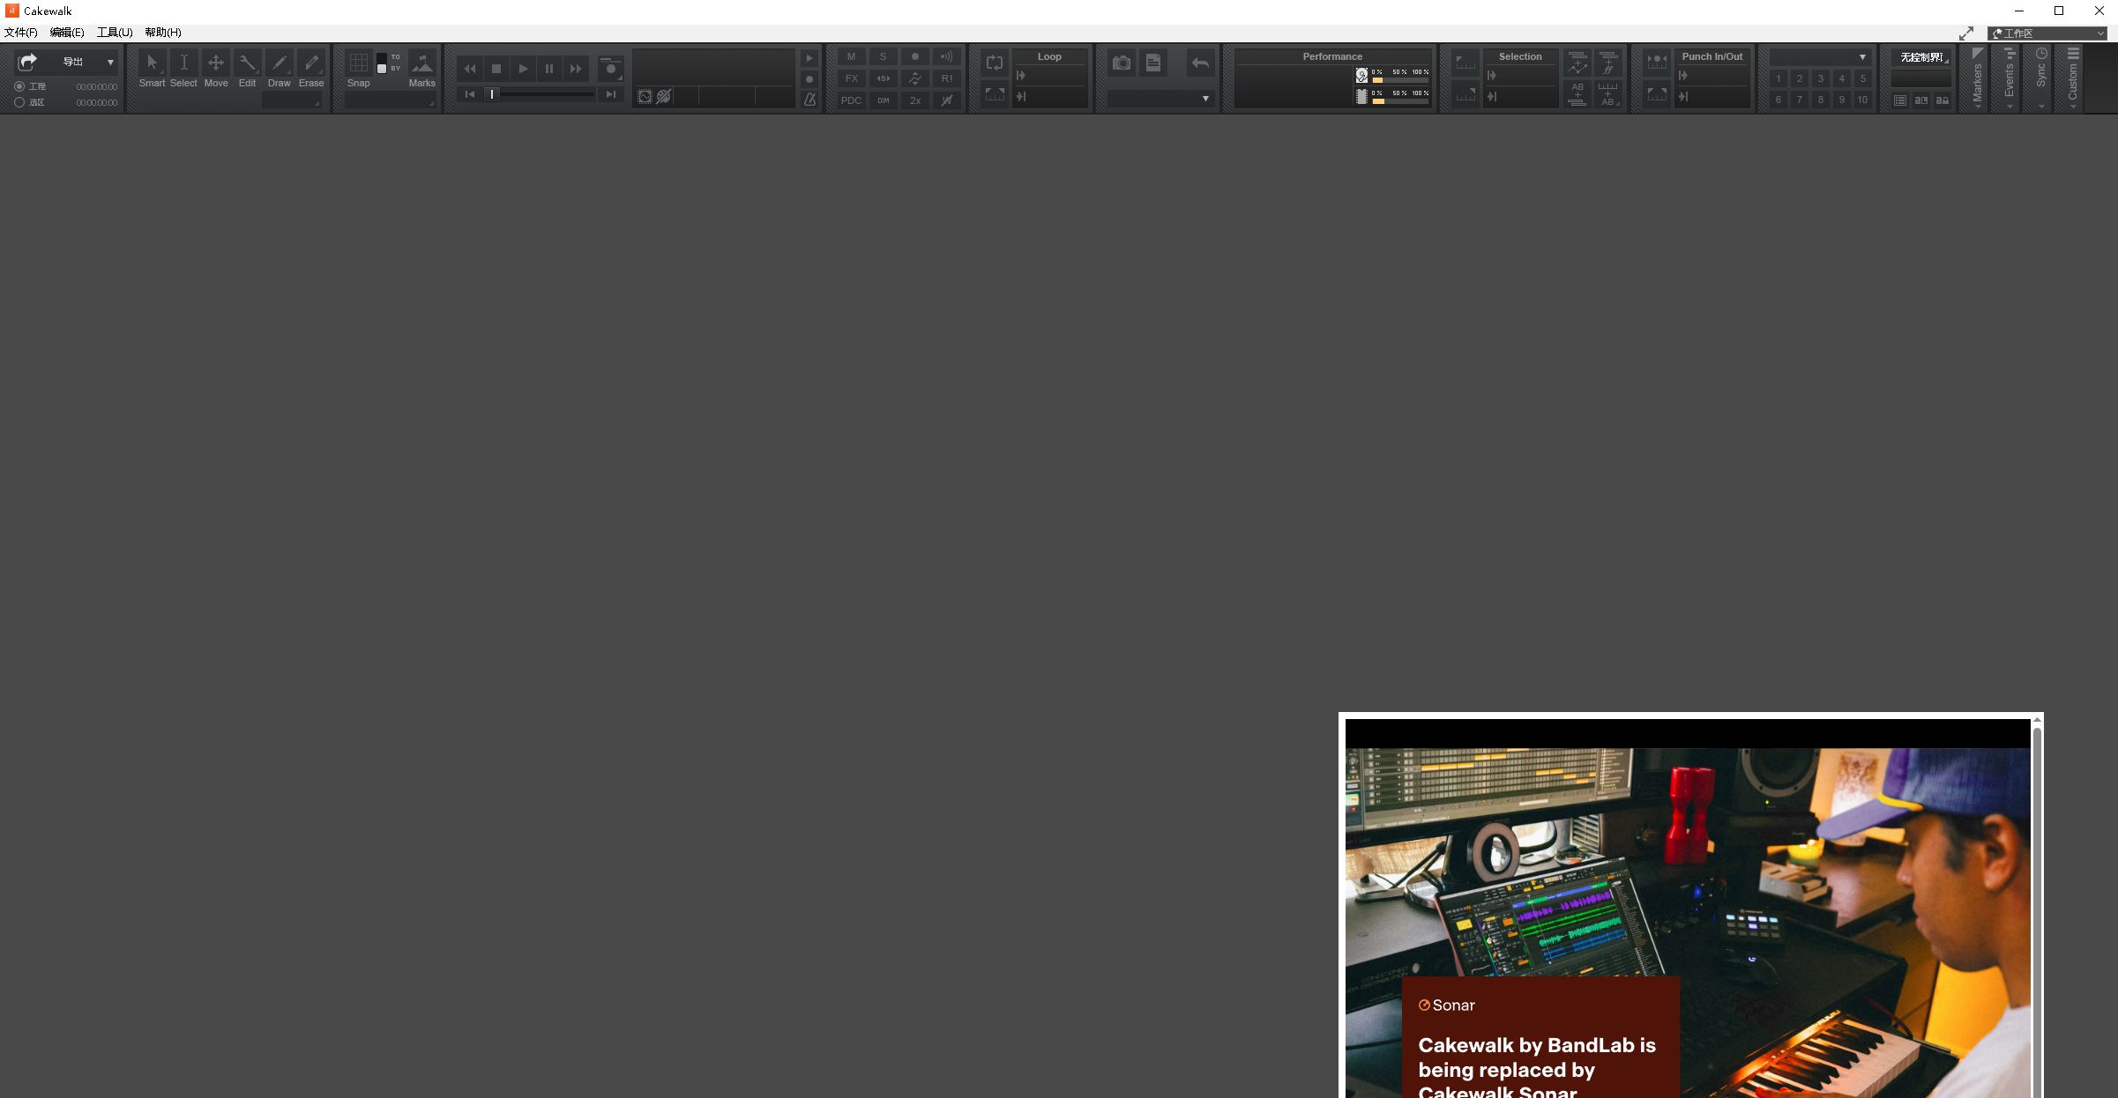This screenshot has height=1098, width=2118.
Task: Open the 导出 export dropdown arrow
Action: [x=110, y=63]
